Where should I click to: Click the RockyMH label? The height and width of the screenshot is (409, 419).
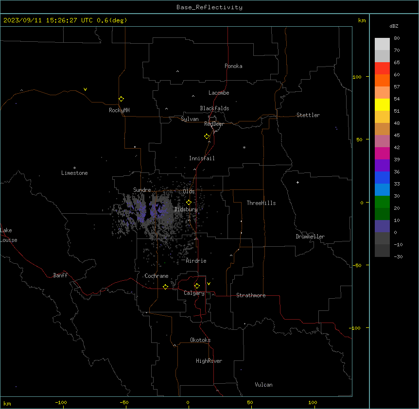pos(119,110)
